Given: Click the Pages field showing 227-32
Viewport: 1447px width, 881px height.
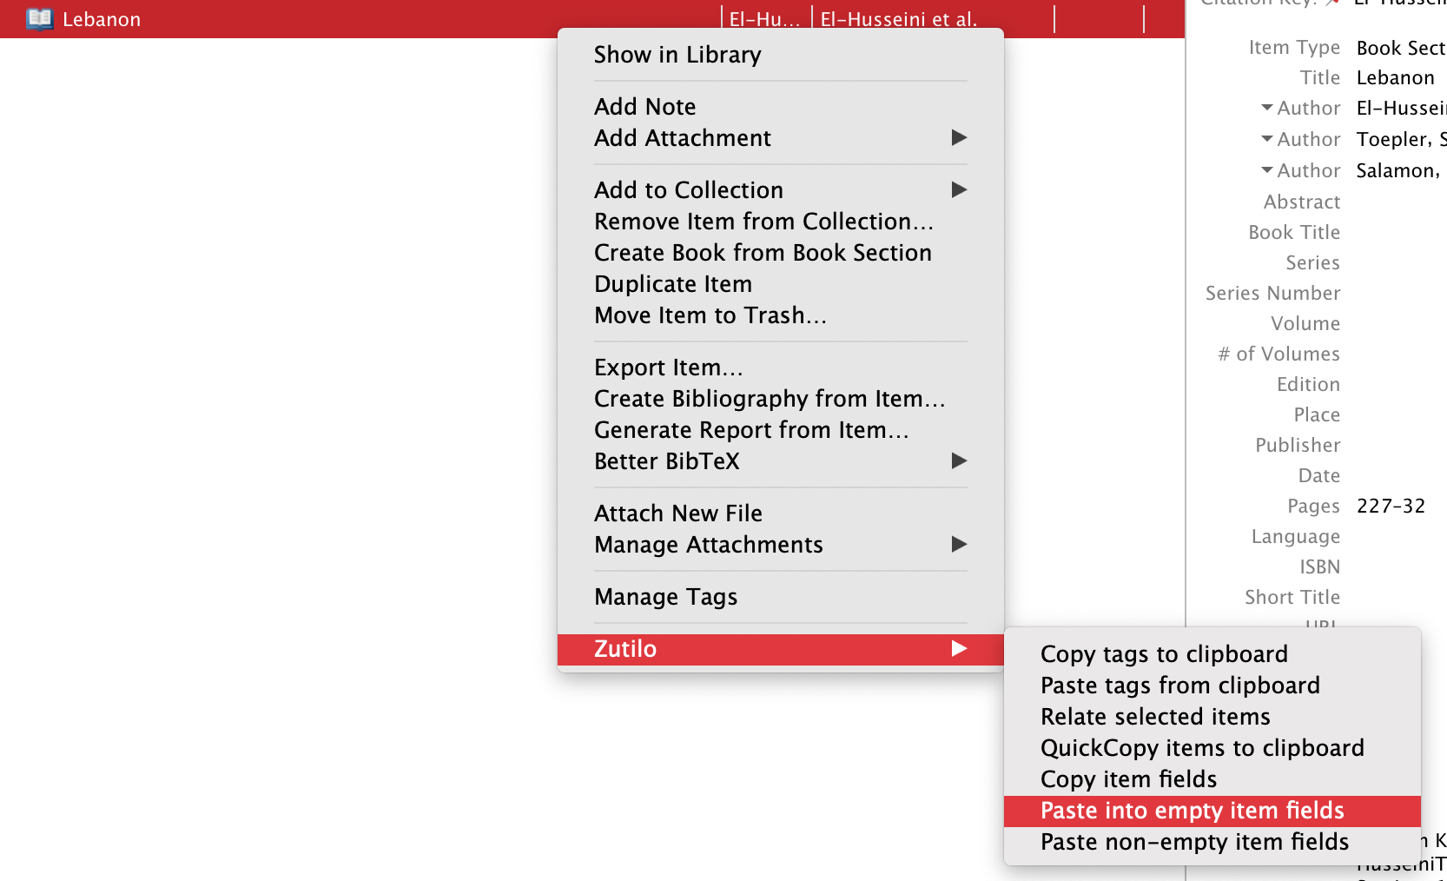Looking at the screenshot, I should point(1391,506).
